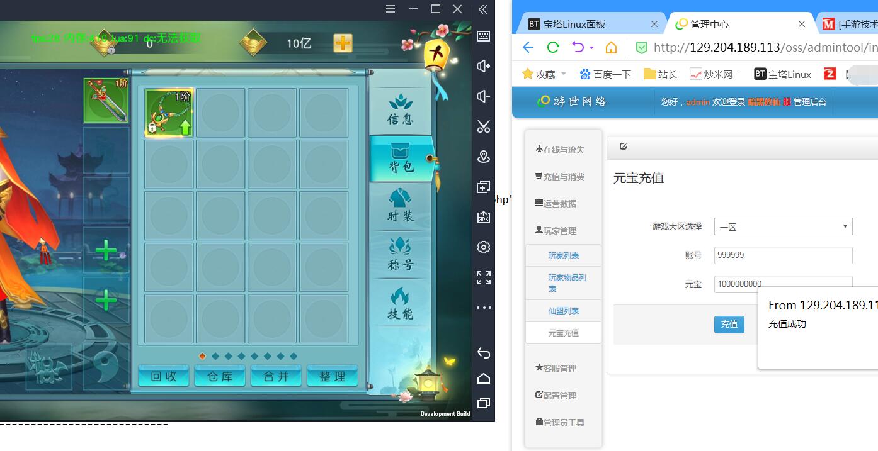Open the 游戏大区选择 dropdown
This screenshot has width=878, height=451.
pyautogui.click(x=783, y=226)
